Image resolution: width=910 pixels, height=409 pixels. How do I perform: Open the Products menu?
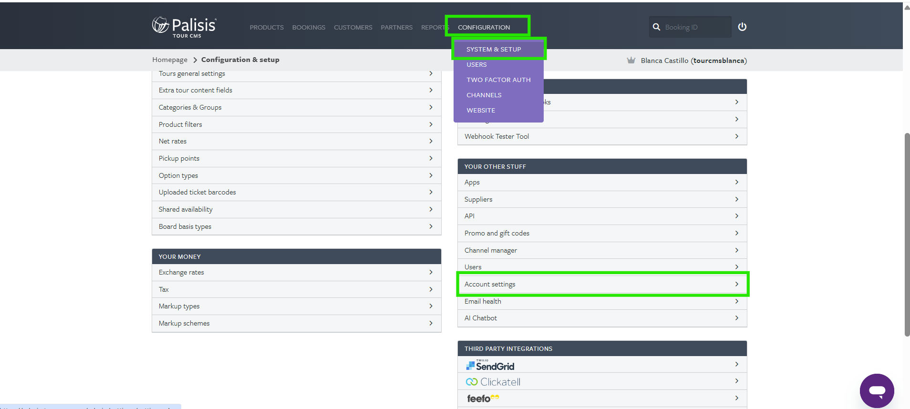coord(267,28)
